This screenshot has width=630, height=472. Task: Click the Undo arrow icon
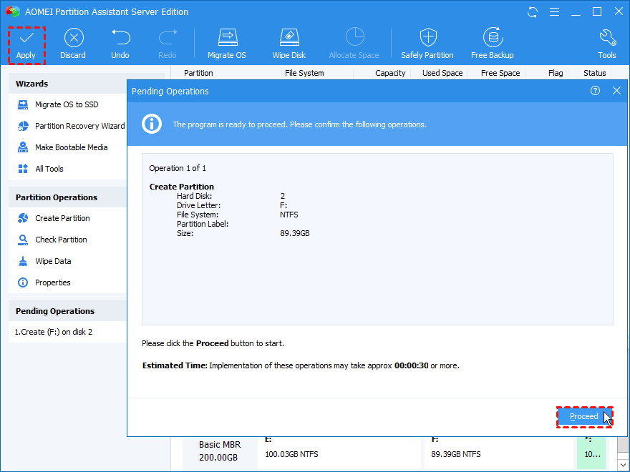(120, 37)
